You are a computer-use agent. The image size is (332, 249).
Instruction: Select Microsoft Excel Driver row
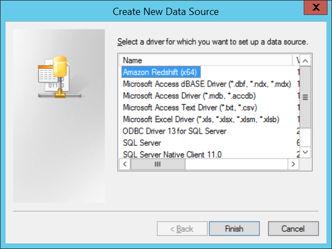coord(201,119)
